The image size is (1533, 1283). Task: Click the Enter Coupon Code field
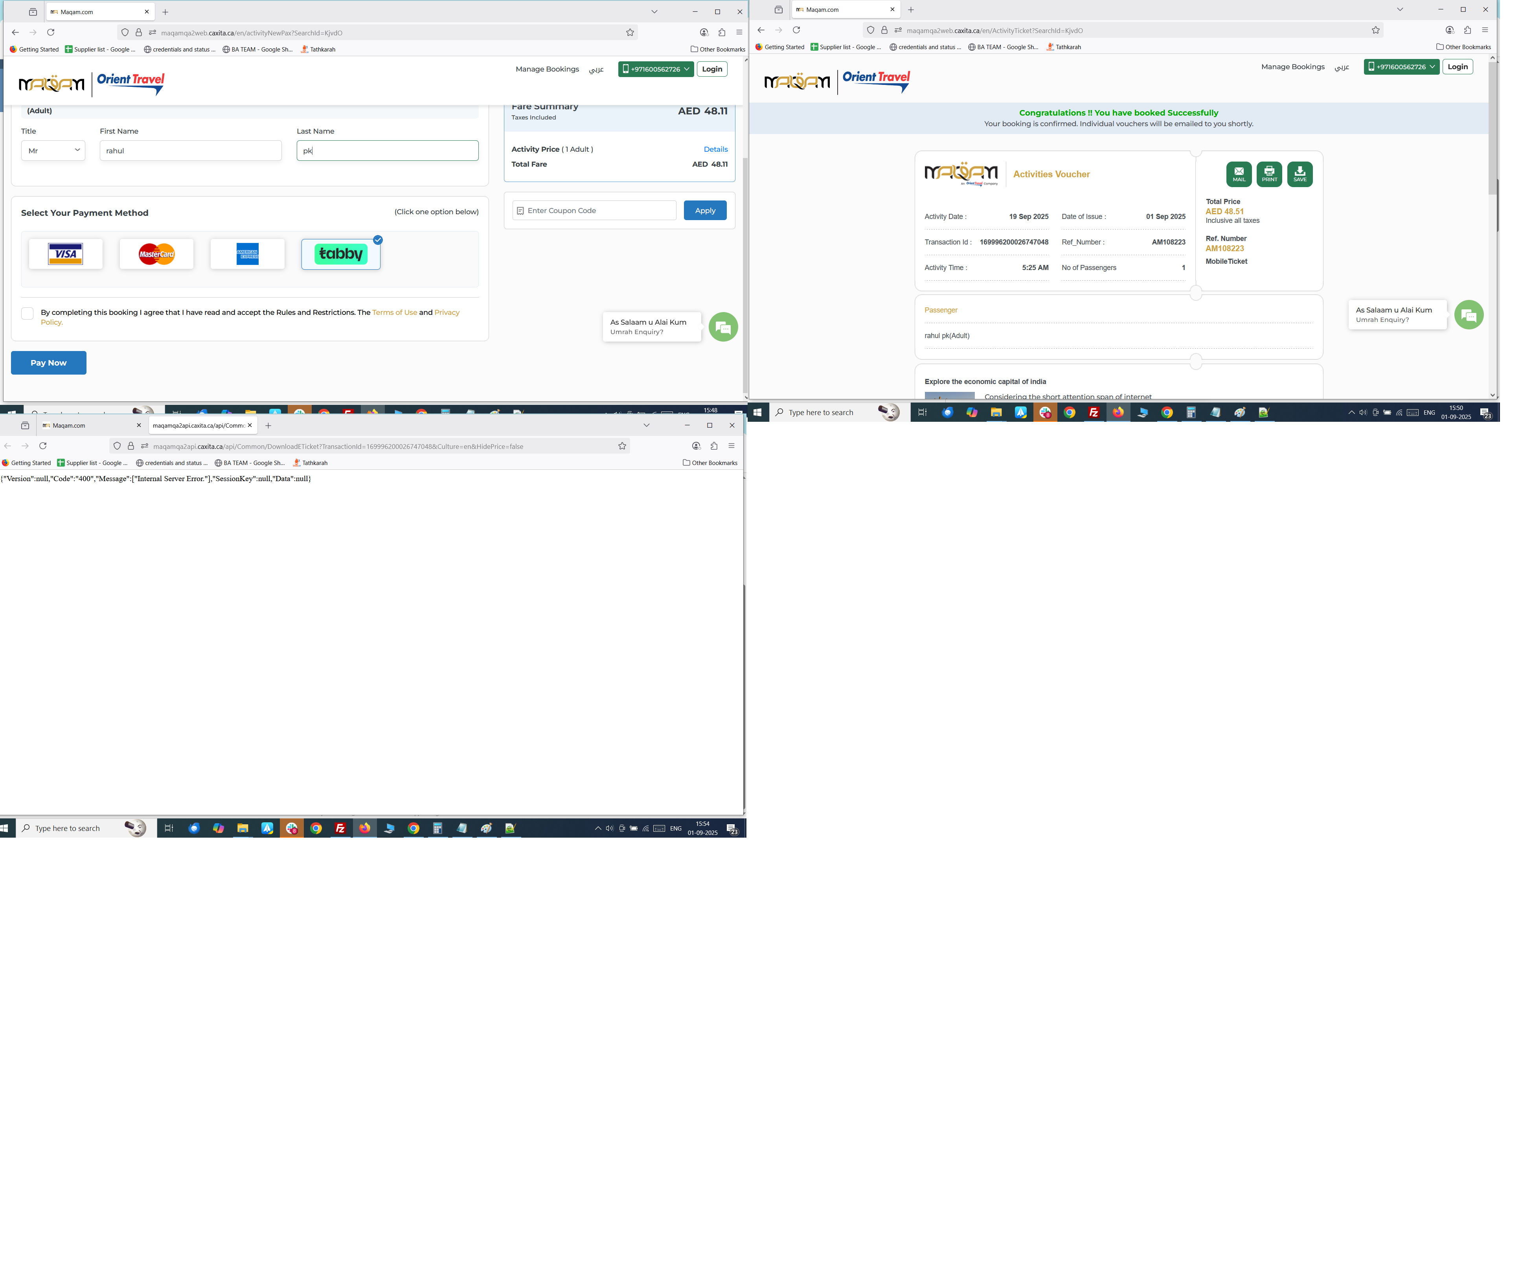point(595,210)
